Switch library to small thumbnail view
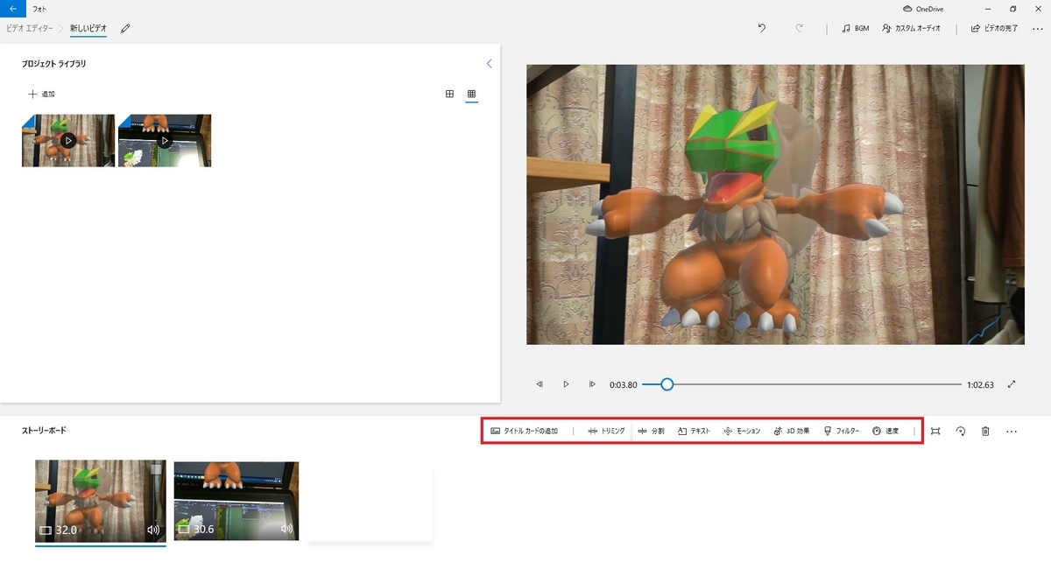The height and width of the screenshot is (569, 1051). (x=471, y=94)
